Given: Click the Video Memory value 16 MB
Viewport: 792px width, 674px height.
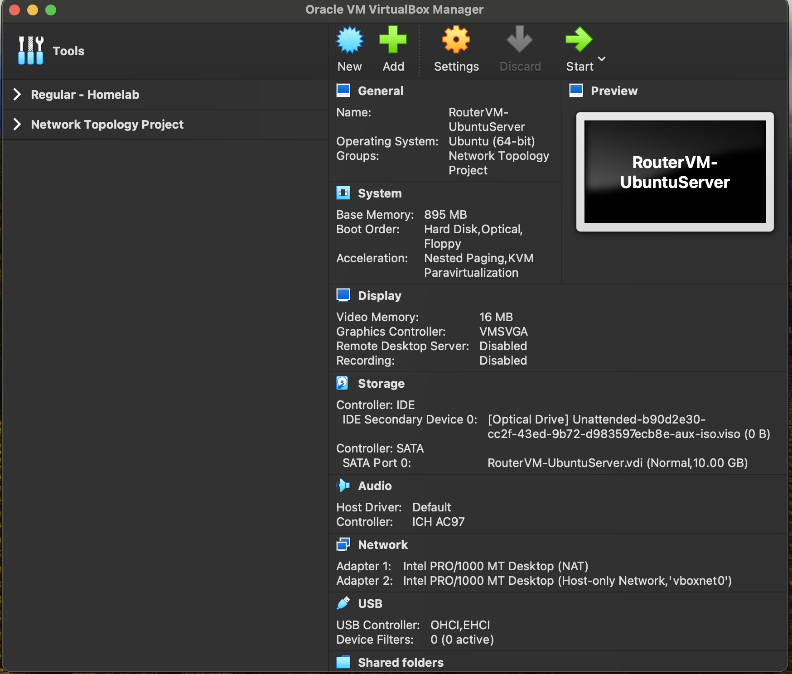Looking at the screenshot, I should pos(496,317).
